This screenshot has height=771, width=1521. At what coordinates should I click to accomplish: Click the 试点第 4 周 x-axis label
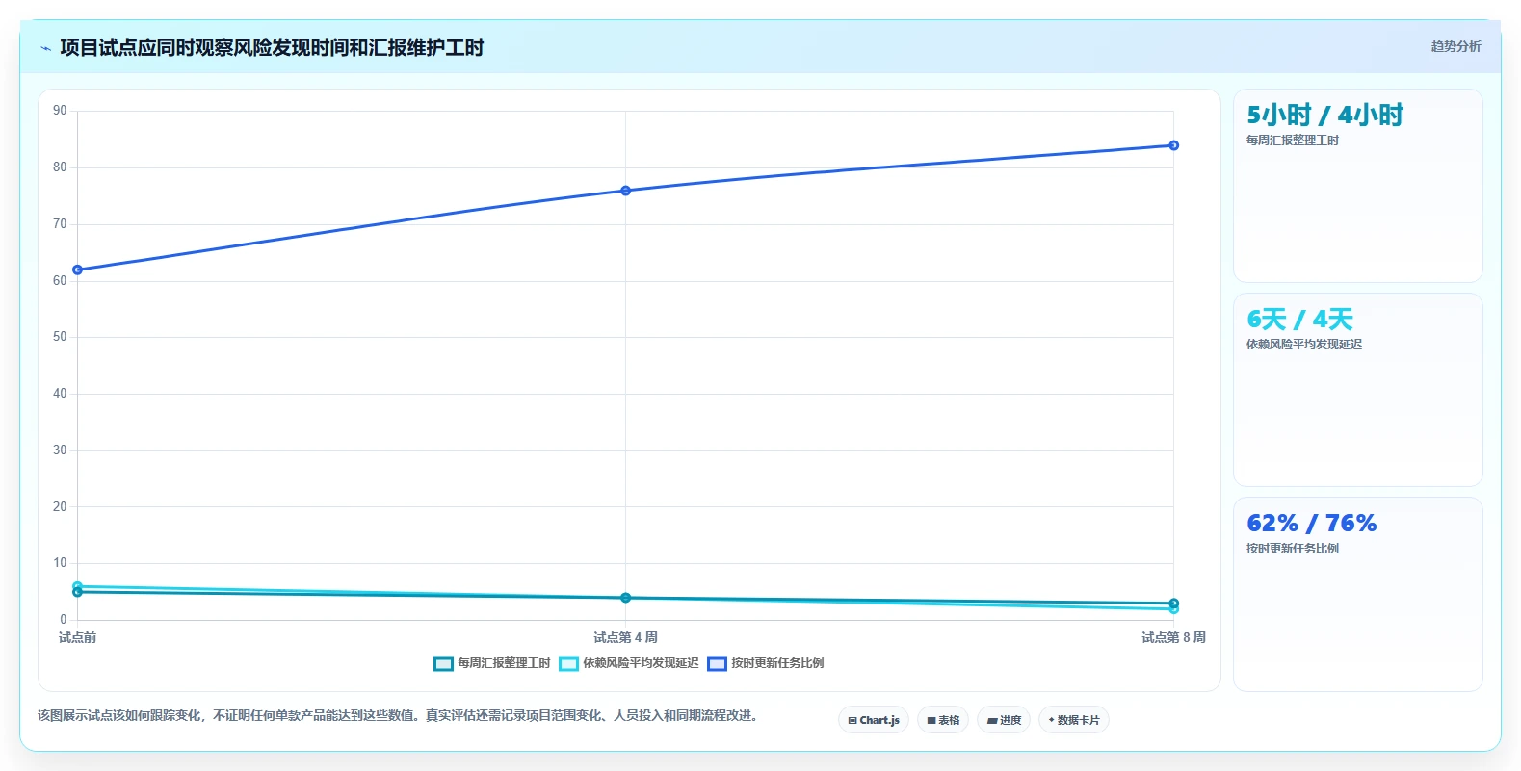coord(625,637)
